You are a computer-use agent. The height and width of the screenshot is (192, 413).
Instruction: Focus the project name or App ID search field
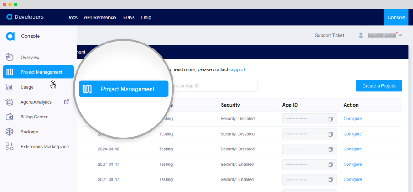(213, 86)
